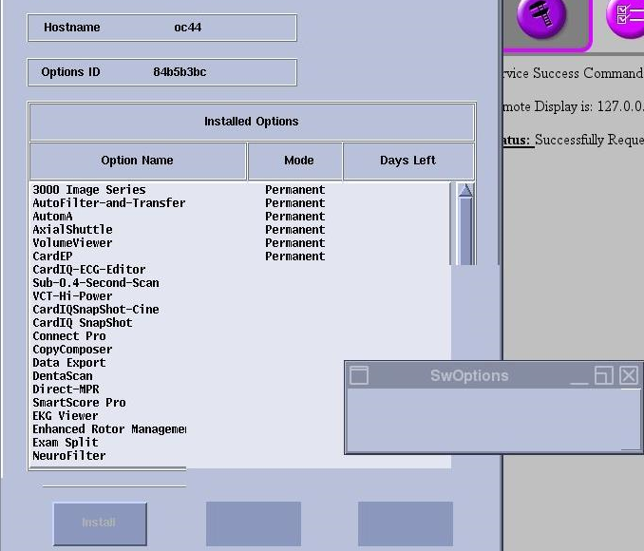Viewport: 644px width, 551px height.
Task: Select the VCT-Hi-Power list entry
Action: [72, 296]
